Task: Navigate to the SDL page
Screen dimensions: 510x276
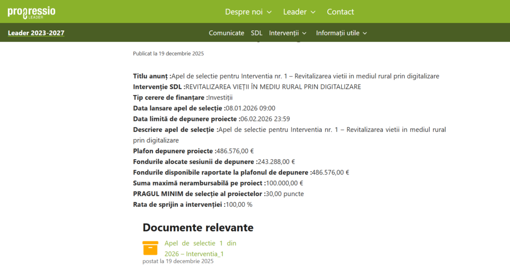Action: [x=256, y=33]
